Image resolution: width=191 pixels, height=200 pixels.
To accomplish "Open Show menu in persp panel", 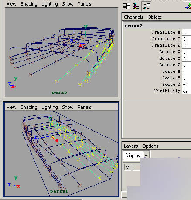I will click(68, 4).
